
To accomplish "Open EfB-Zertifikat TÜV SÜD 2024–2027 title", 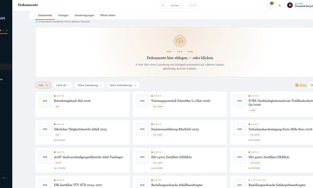I will click(78, 185).
